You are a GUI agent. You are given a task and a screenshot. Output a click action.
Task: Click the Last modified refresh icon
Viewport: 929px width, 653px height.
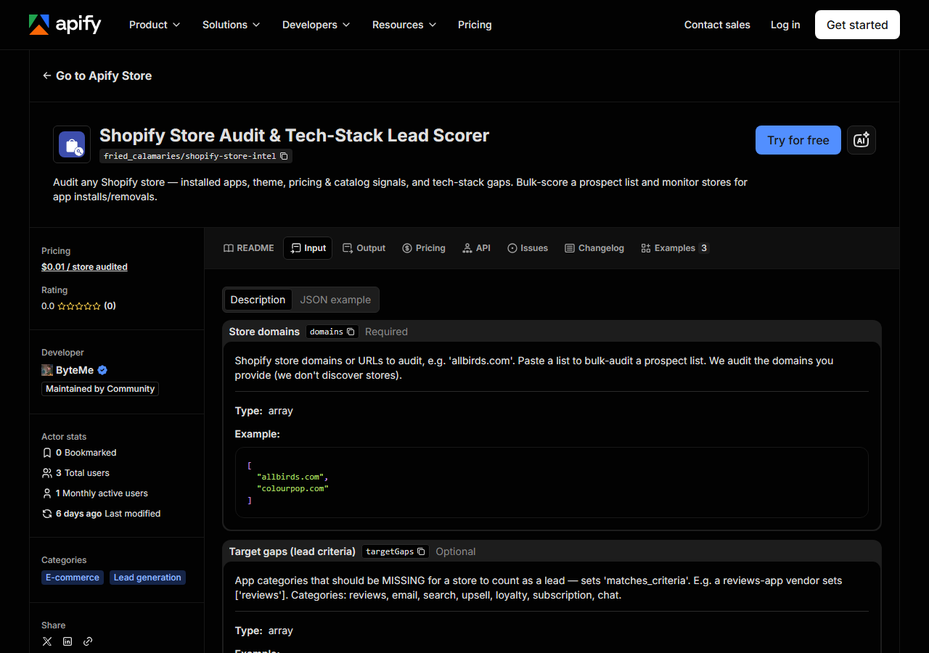click(47, 514)
